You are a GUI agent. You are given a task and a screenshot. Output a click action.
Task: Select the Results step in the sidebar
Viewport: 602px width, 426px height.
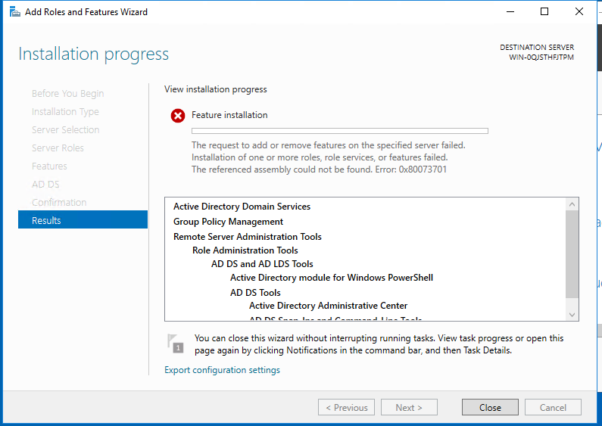(x=83, y=220)
